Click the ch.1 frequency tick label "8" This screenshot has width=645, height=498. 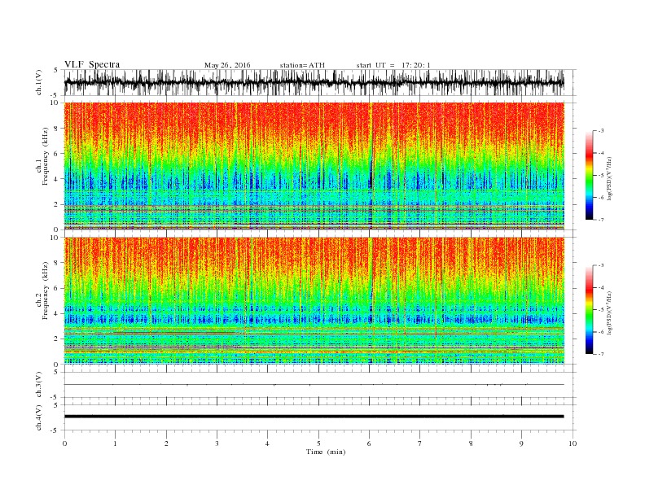57,129
